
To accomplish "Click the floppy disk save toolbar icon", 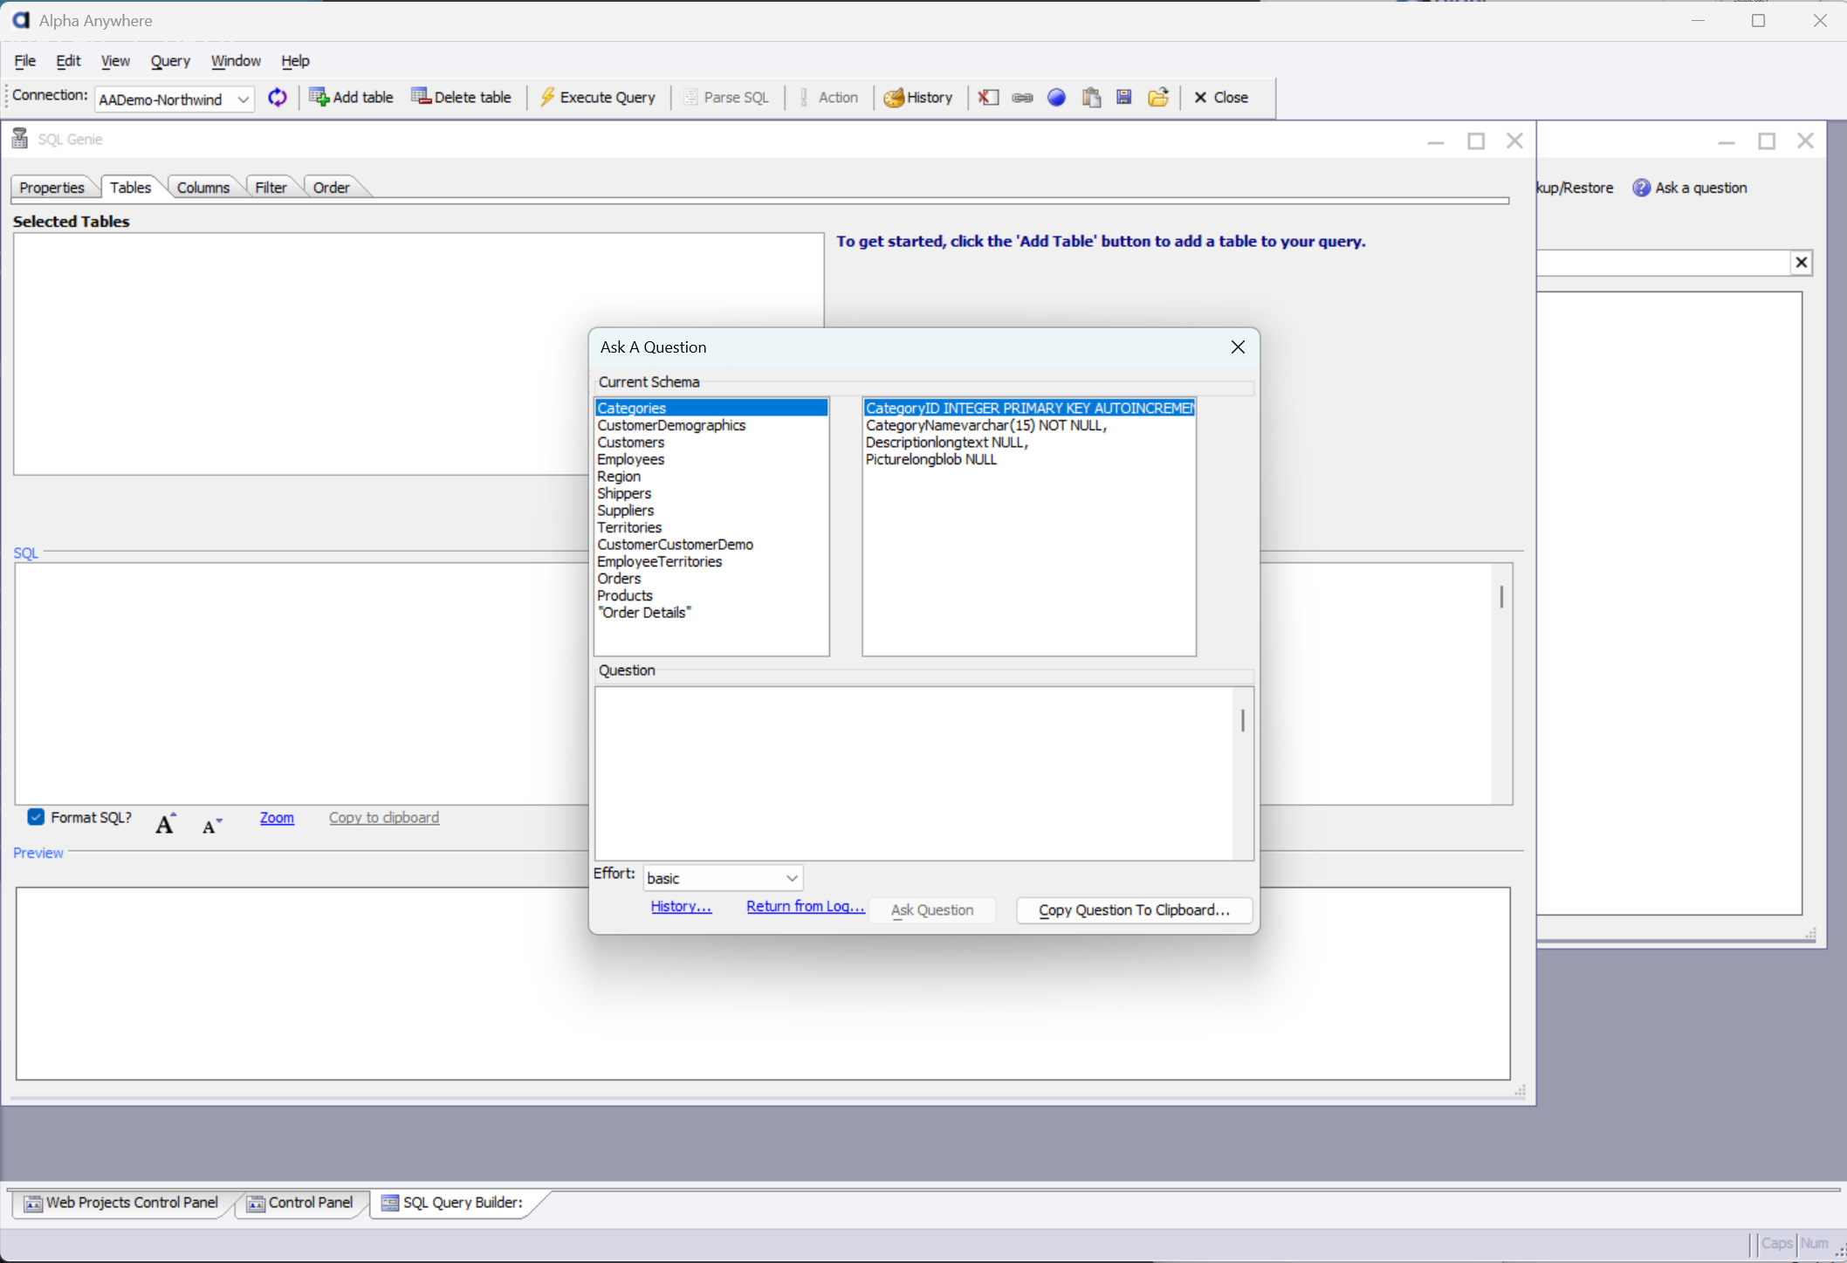I will coord(1124,98).
